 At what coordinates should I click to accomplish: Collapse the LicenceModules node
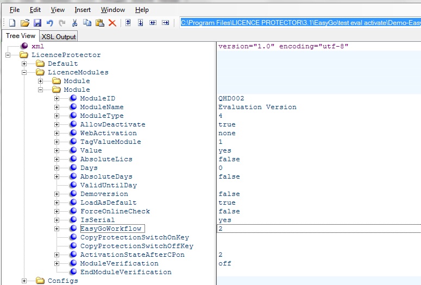tap(24, 72)
